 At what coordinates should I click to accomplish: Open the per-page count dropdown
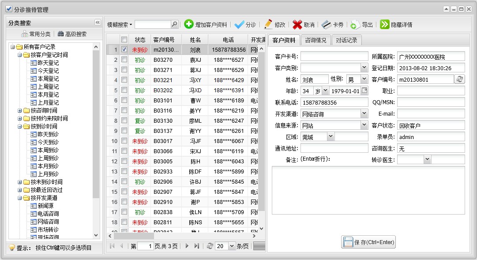point(232,246)
